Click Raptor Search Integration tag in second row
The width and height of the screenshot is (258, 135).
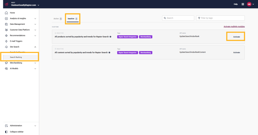point(127,52)
